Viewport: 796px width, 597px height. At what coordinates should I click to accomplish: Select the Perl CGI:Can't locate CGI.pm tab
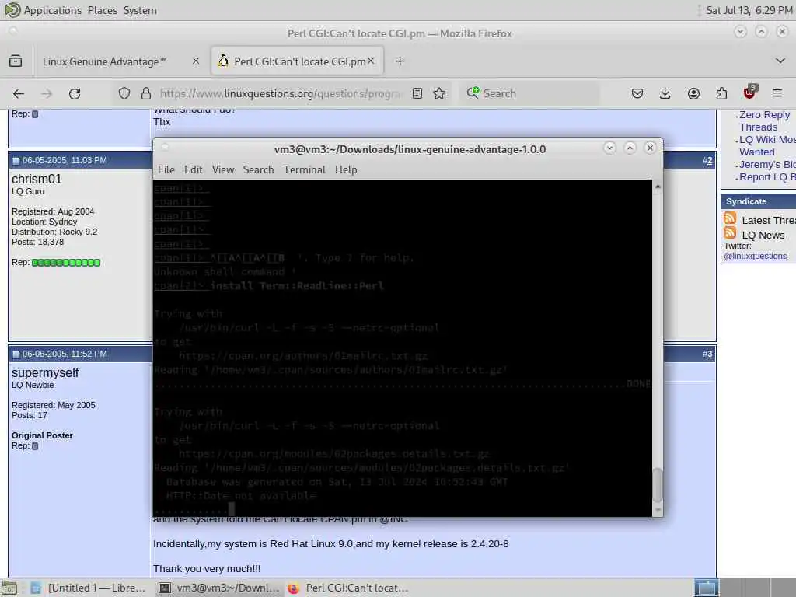[298, 61]
